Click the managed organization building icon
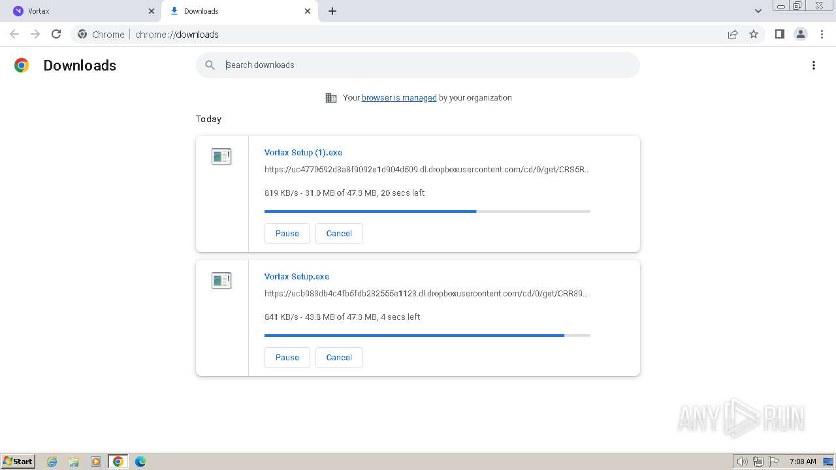Image resolution: width=836 pixels, height=470 pixels. pyautogui.click(x=331, y=98)
